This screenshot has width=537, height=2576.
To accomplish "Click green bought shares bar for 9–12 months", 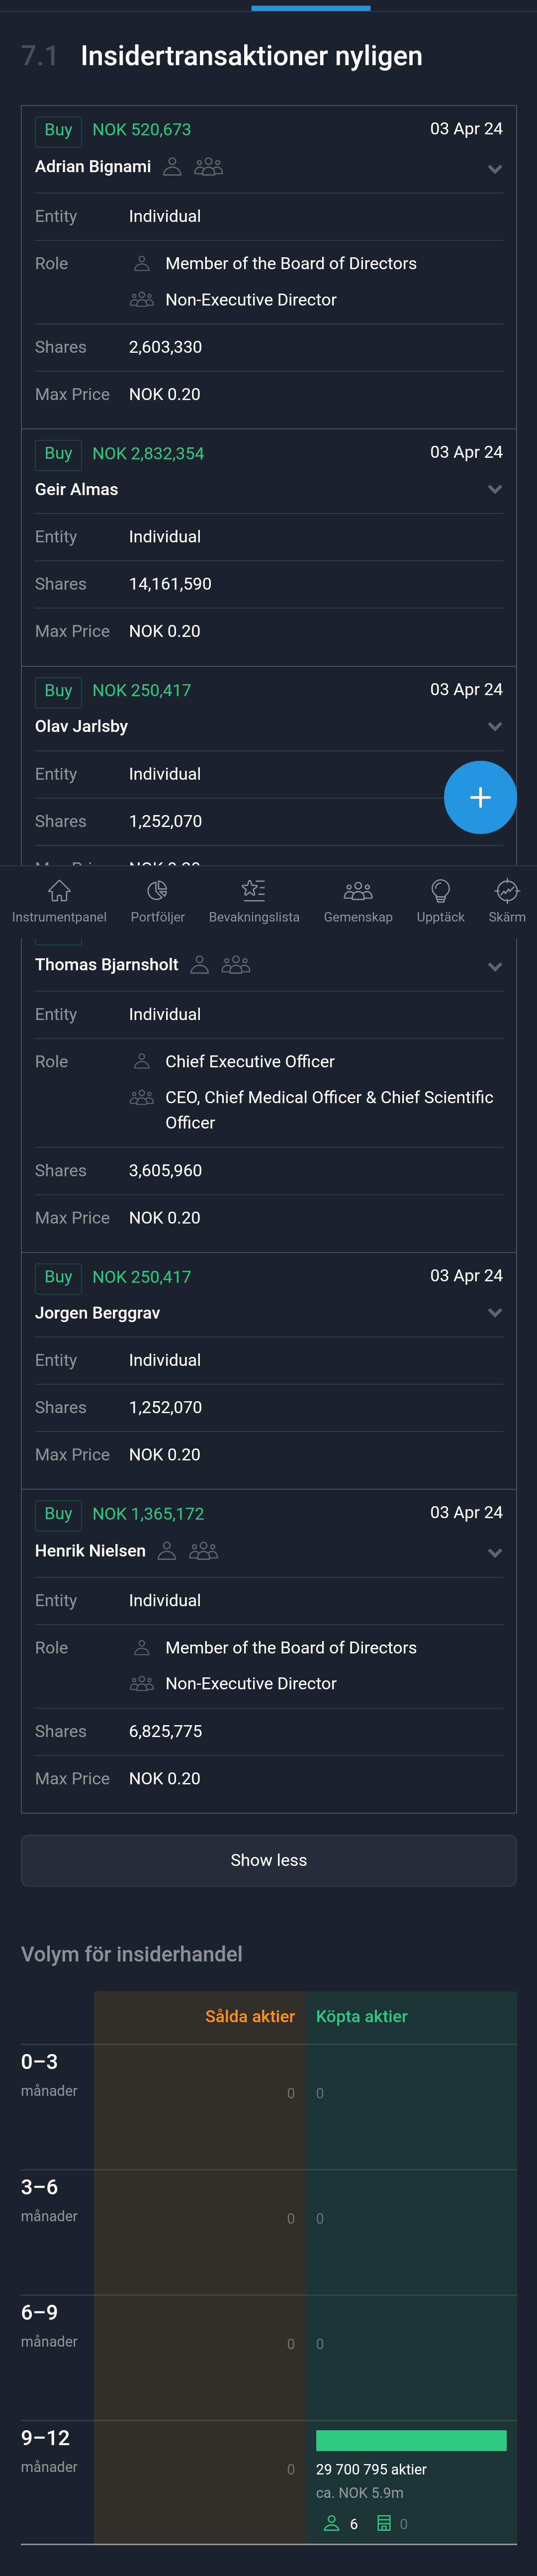I will 411,2440.
